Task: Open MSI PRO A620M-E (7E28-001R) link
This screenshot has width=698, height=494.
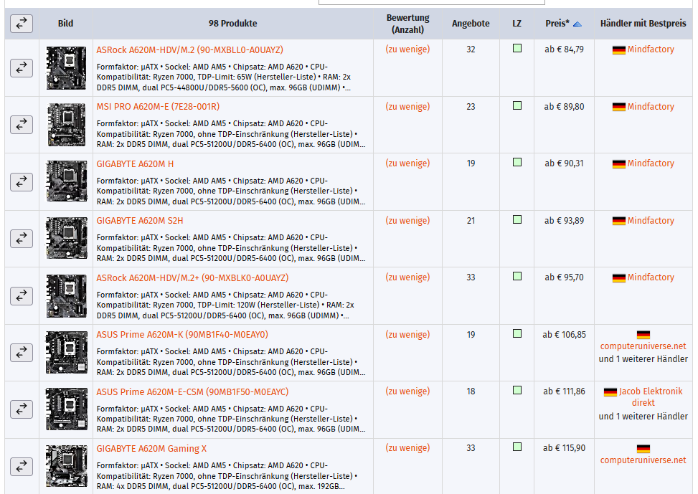Action: [x=158, y=107]
